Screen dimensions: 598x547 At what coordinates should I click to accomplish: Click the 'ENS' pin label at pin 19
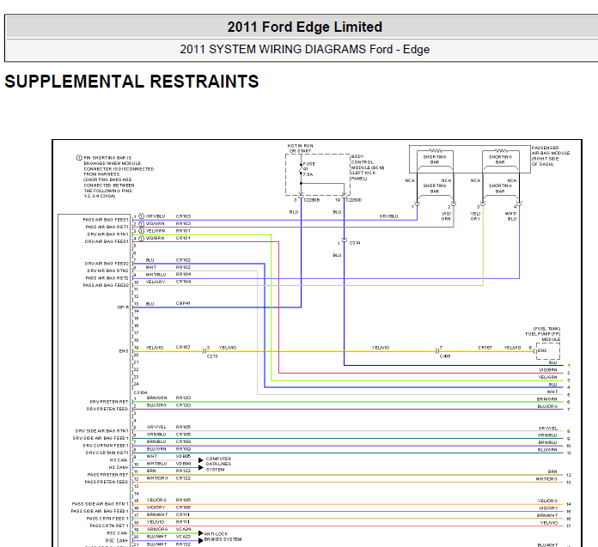click(124, 351)
